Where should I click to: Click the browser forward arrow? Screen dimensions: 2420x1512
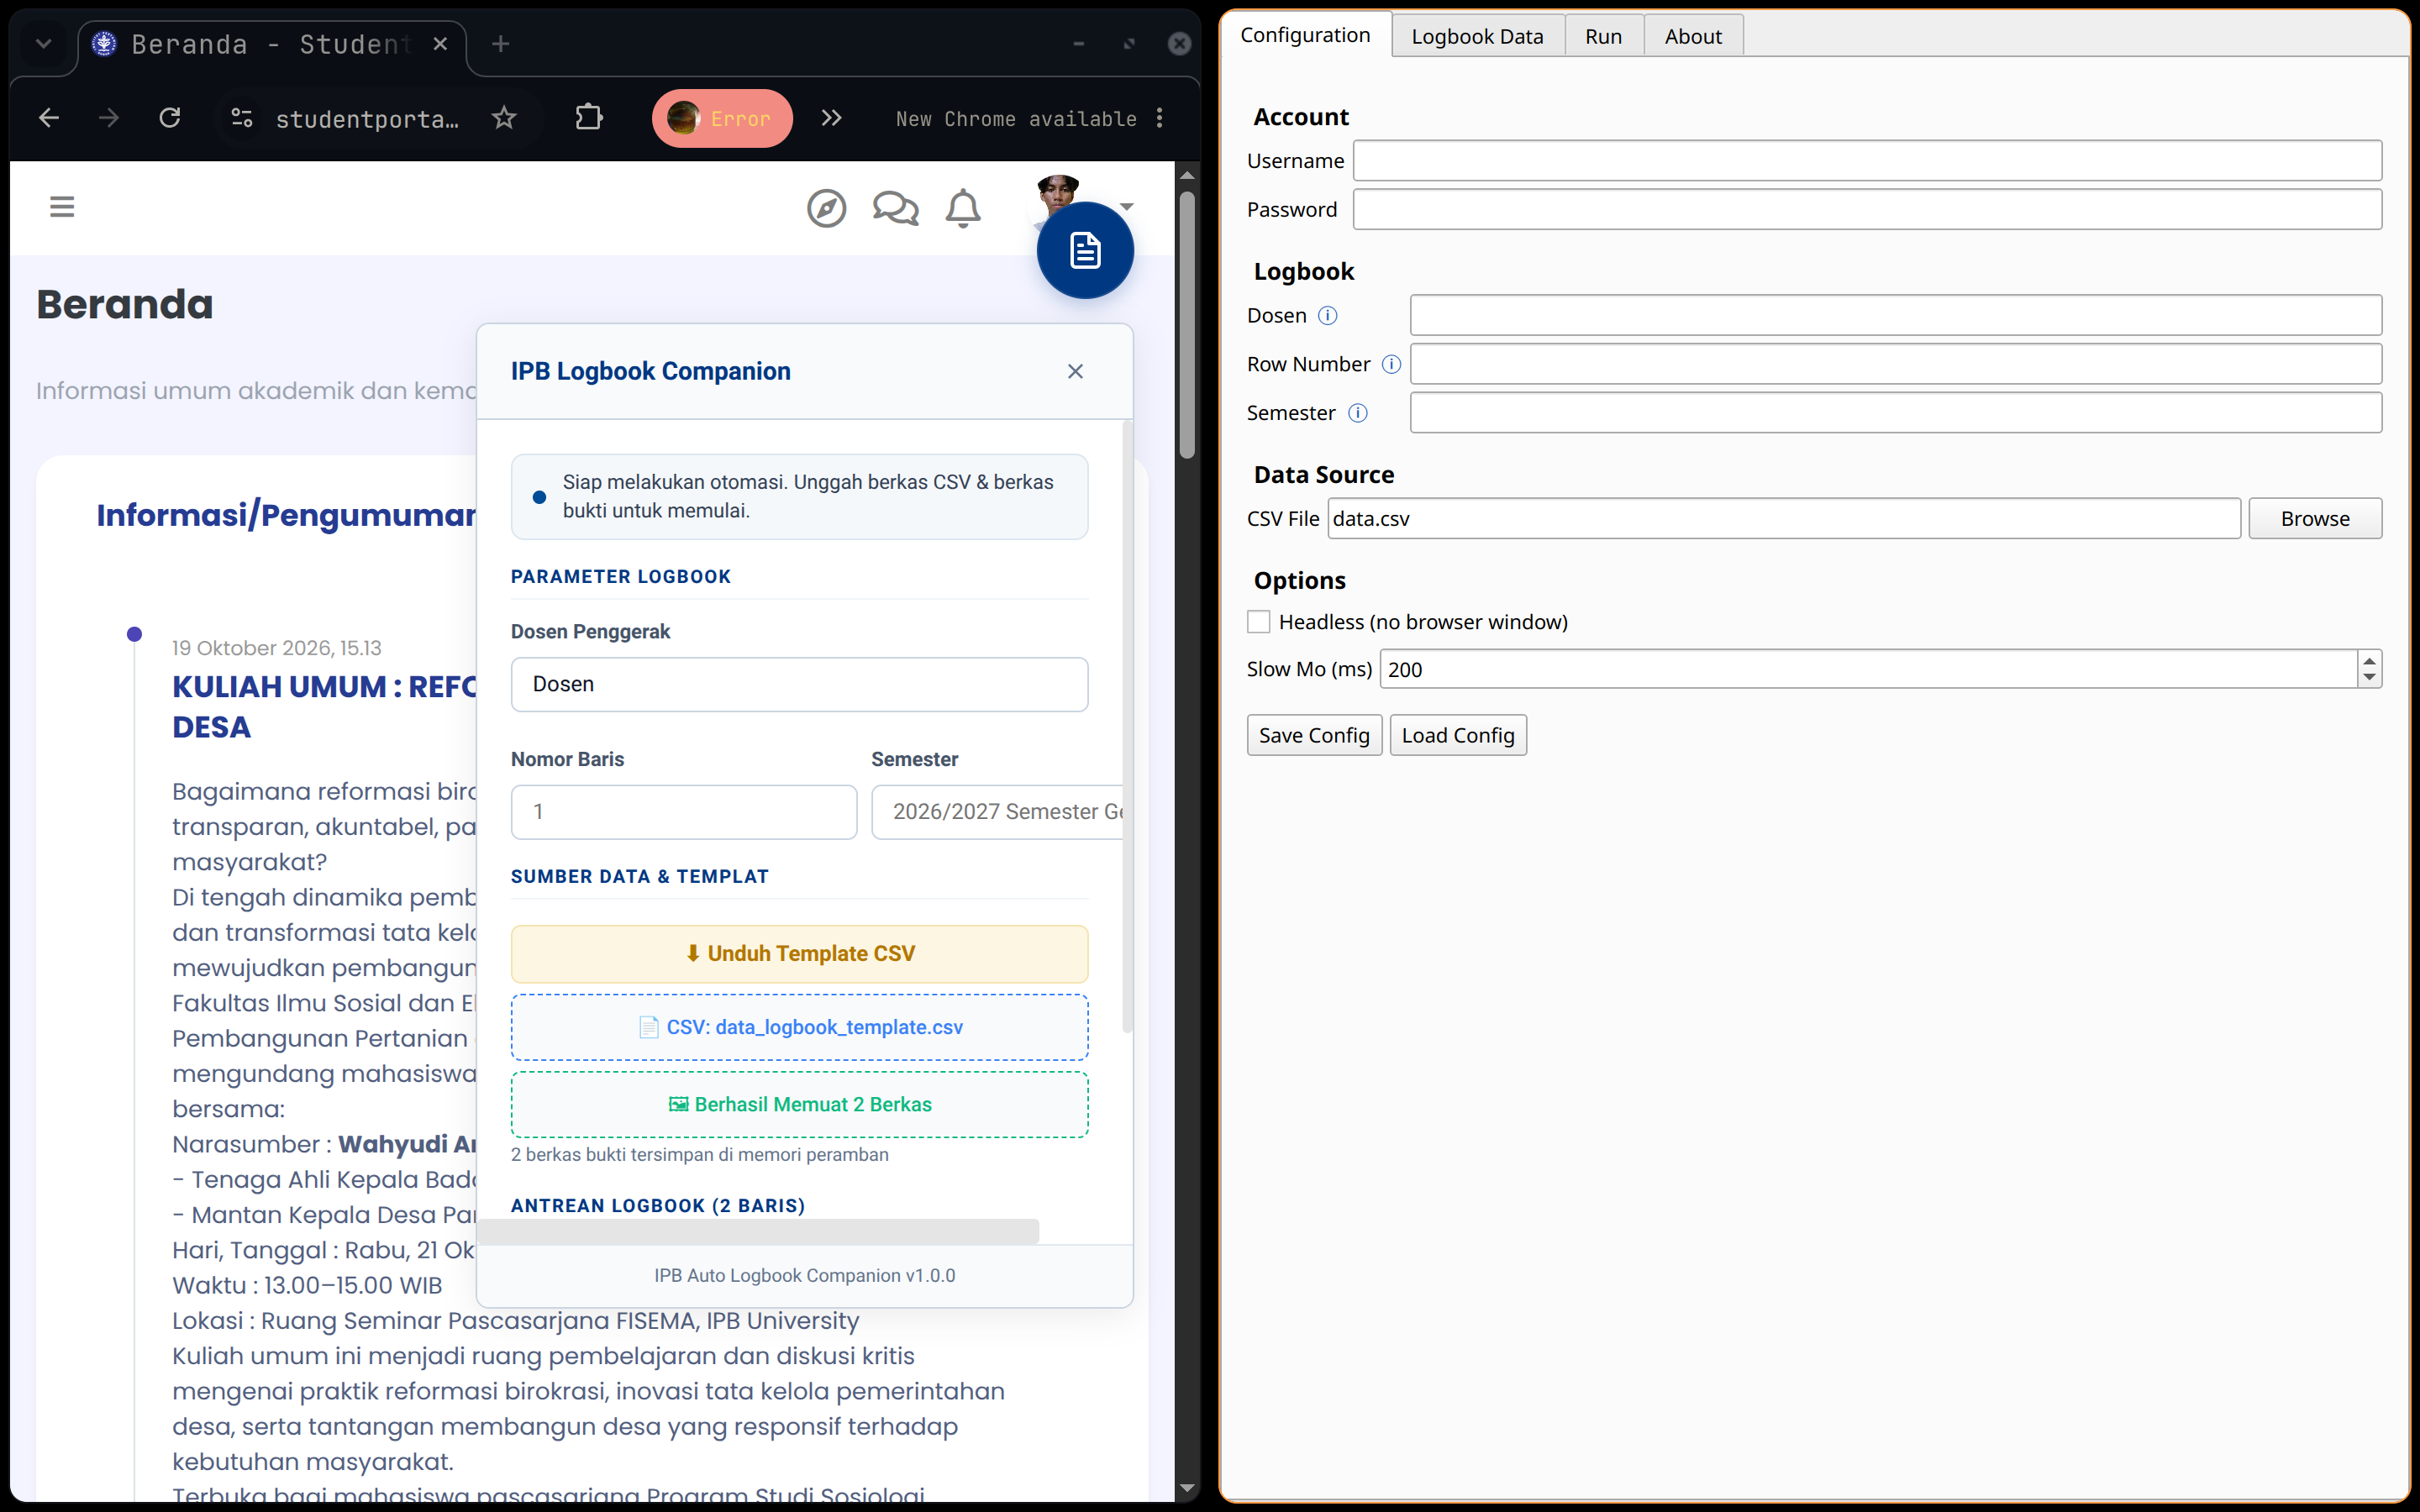109,118
